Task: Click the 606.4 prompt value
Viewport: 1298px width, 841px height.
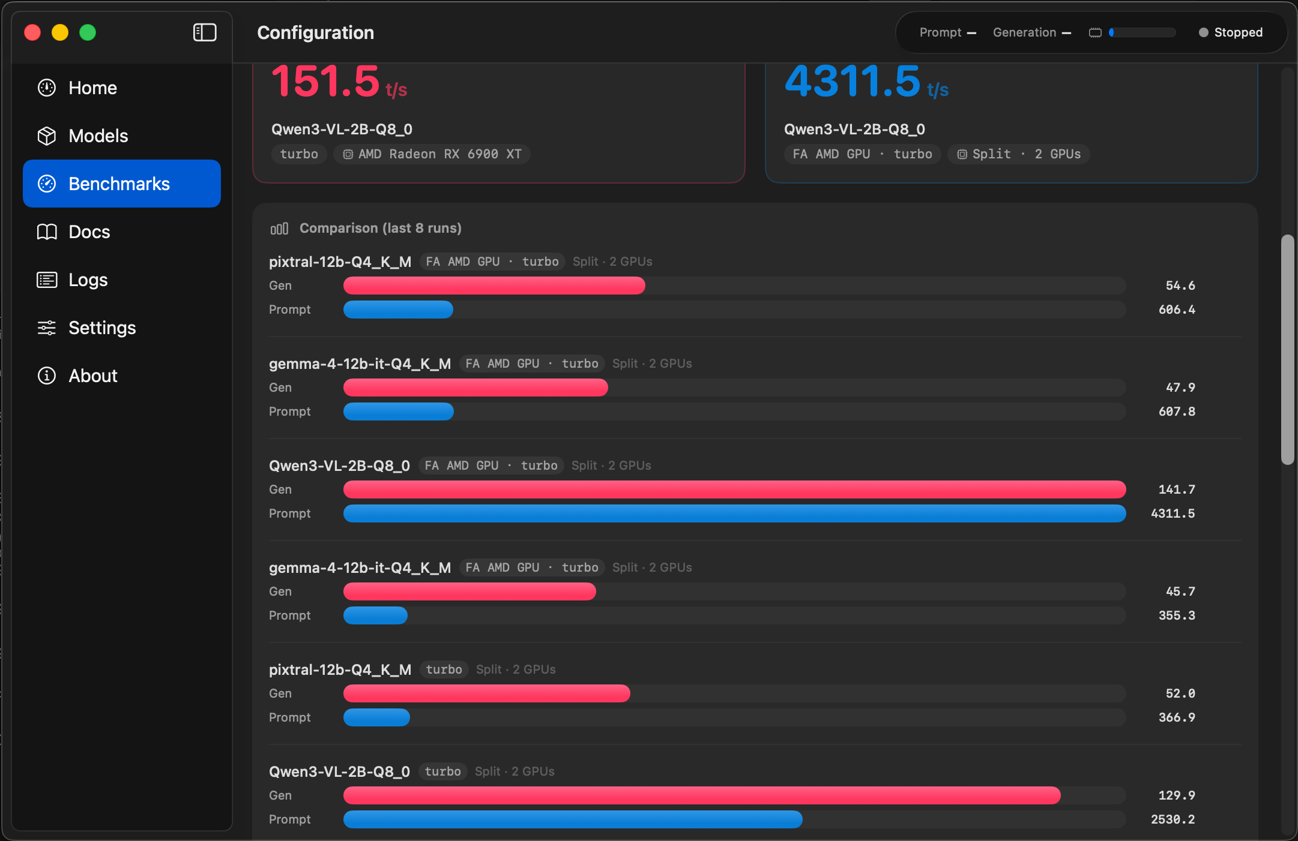Action: coord(1177,310)
